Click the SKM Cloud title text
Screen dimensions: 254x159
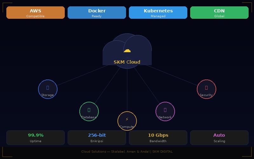pos(127,62)
